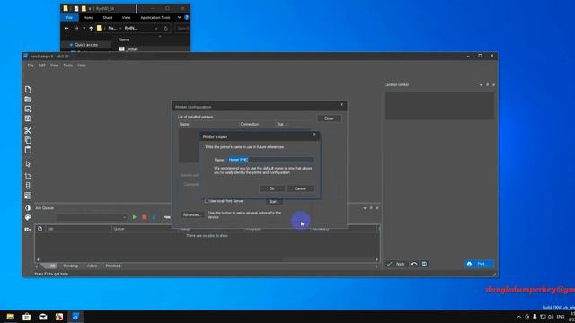The width and height of the screenshot is (575, 323).
Task: Open the Mail app from the taskbar
Action: [43, 317]
